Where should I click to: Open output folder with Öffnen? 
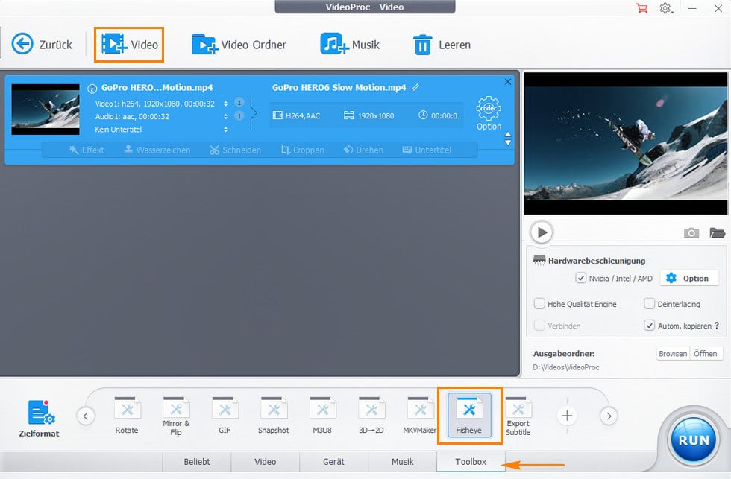pyautogui.click(x=706, y=353)
